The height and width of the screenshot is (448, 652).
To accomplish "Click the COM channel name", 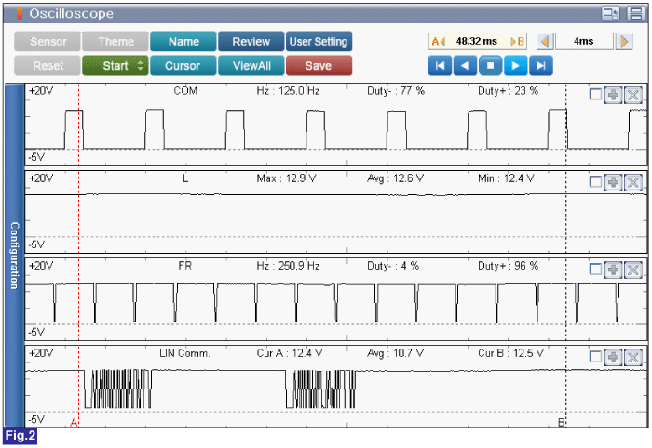I will (185, 91).
